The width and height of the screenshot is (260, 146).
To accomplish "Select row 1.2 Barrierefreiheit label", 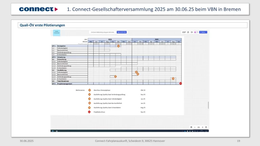I will (x=70, y=50).
